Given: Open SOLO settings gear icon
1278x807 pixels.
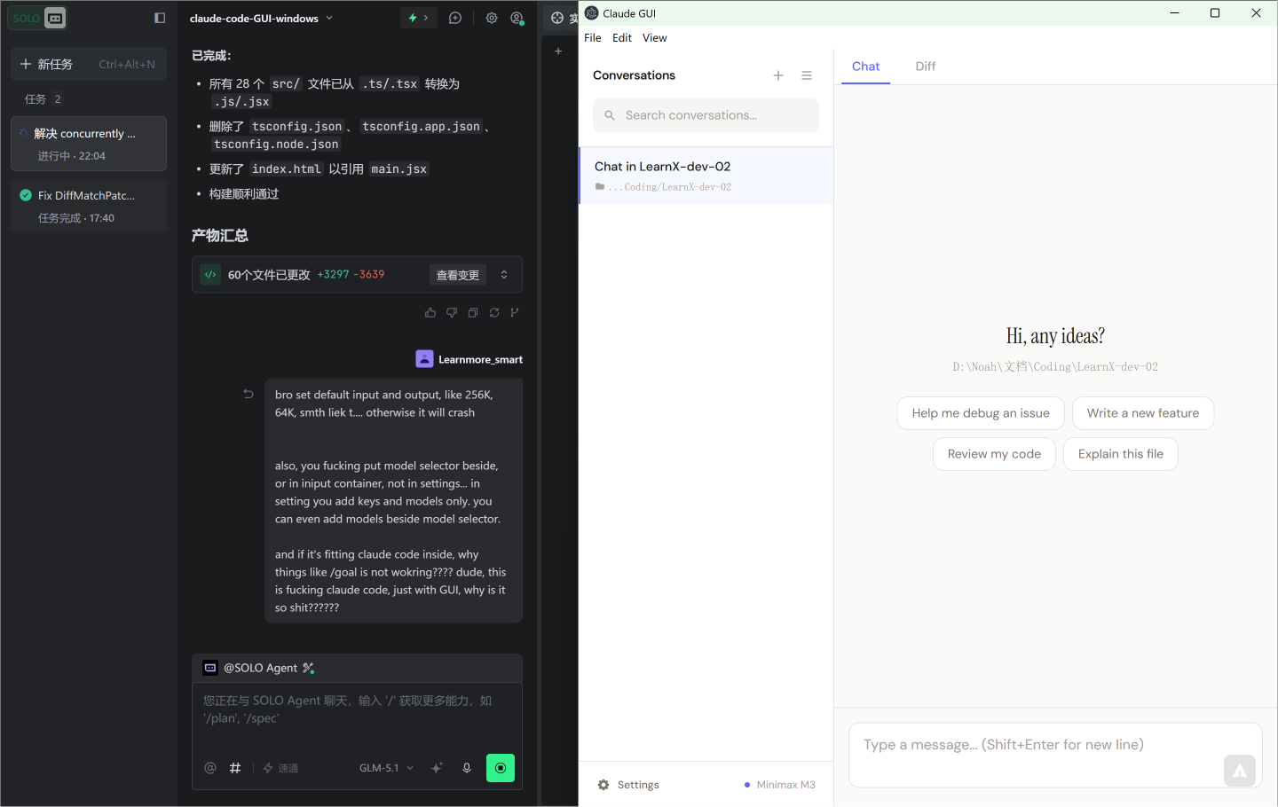Looking at the screenshot, I should pos(492,18).
